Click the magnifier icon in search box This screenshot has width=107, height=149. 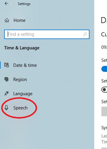[85, 34]
